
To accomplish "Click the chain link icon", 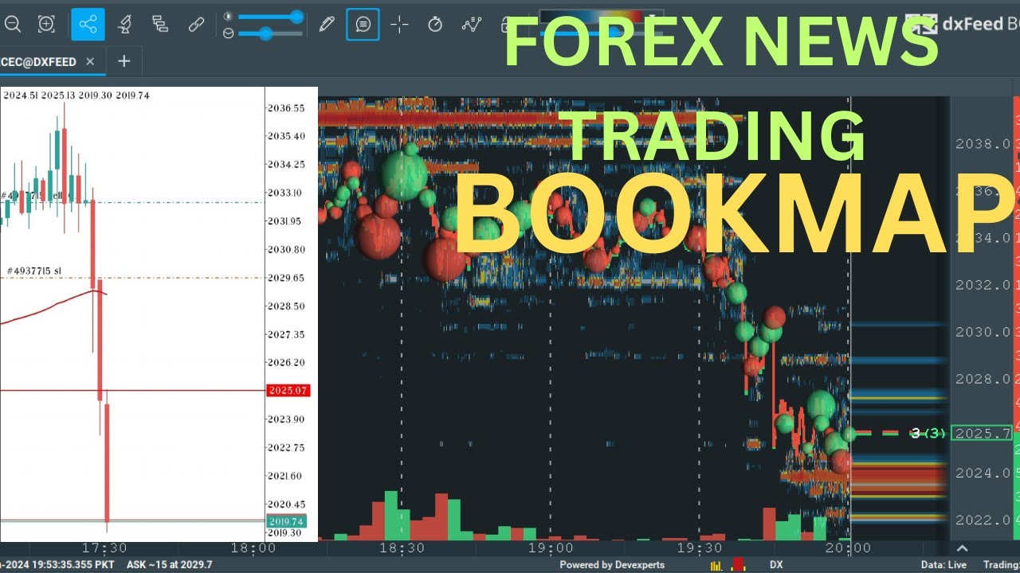I will click(196, 25).
